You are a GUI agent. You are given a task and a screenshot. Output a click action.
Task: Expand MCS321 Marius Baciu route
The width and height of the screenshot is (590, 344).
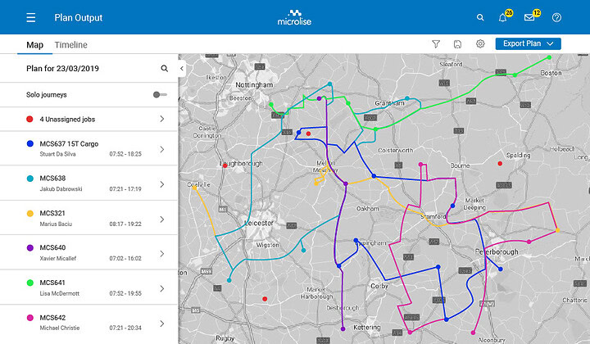161,217
